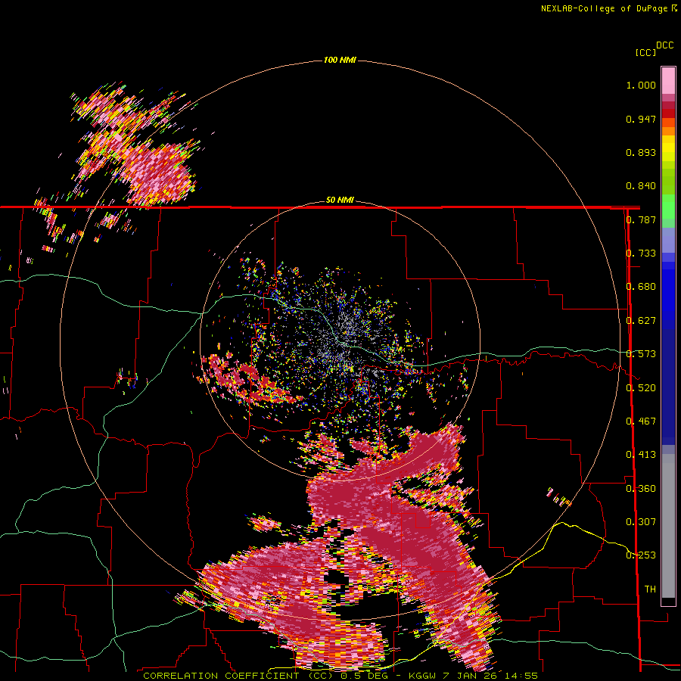
Task: Click the [CC] units label
Action: click(x=646, y=52)
